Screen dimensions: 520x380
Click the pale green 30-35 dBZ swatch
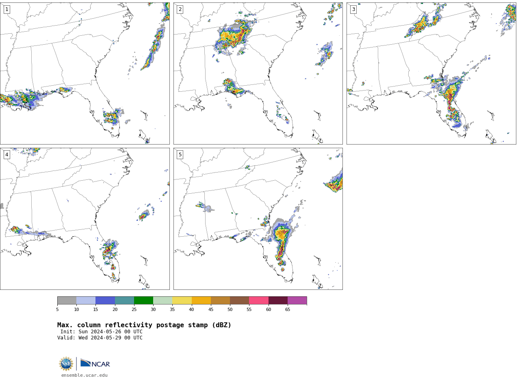click(162, 300)
